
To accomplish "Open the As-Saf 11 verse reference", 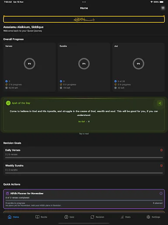I will click(x=84, y=121).
